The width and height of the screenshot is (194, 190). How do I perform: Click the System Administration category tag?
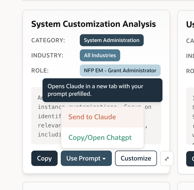point(112,40)
